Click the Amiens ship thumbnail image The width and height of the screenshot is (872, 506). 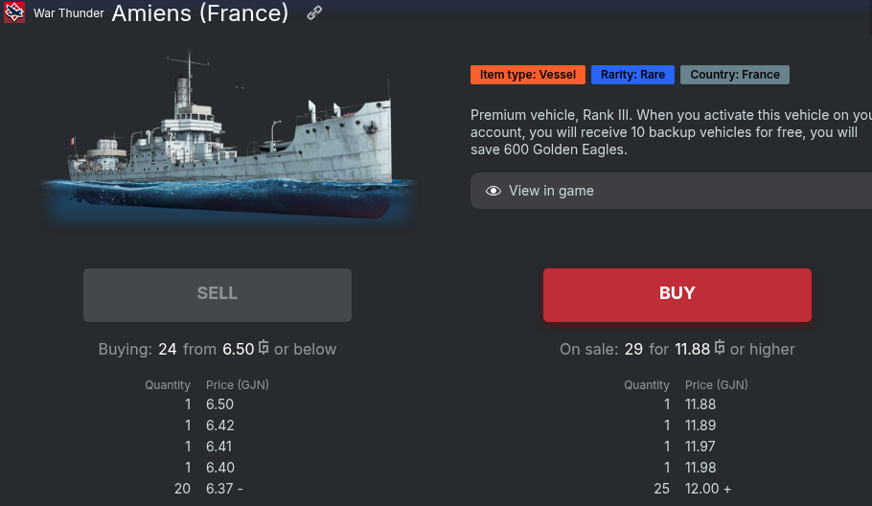point(230,139)
